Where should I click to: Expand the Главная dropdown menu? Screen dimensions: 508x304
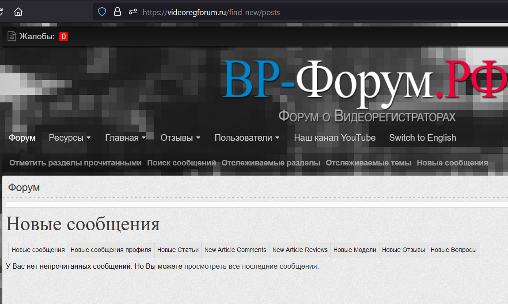point(125,138)
